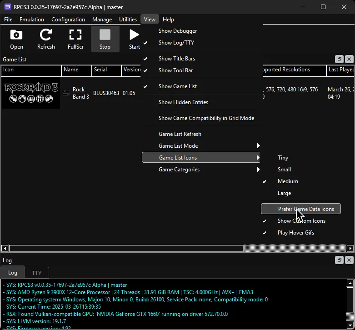Click the compatibility icon beside Rock Band 3
This screenshot has width=355, height=330.
tap(66, 93)
